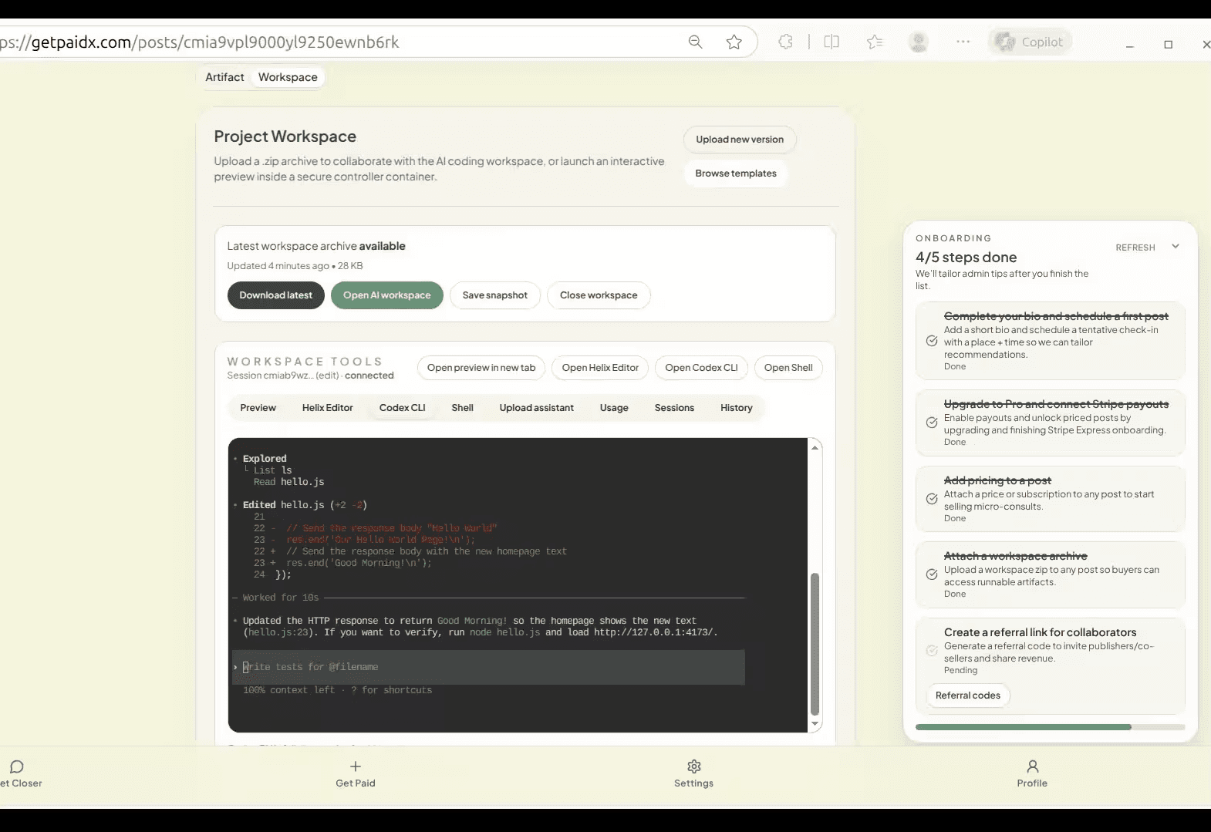Download the latest workspace archive
The image size is (1211, 832).
click(x=276, y=295)
